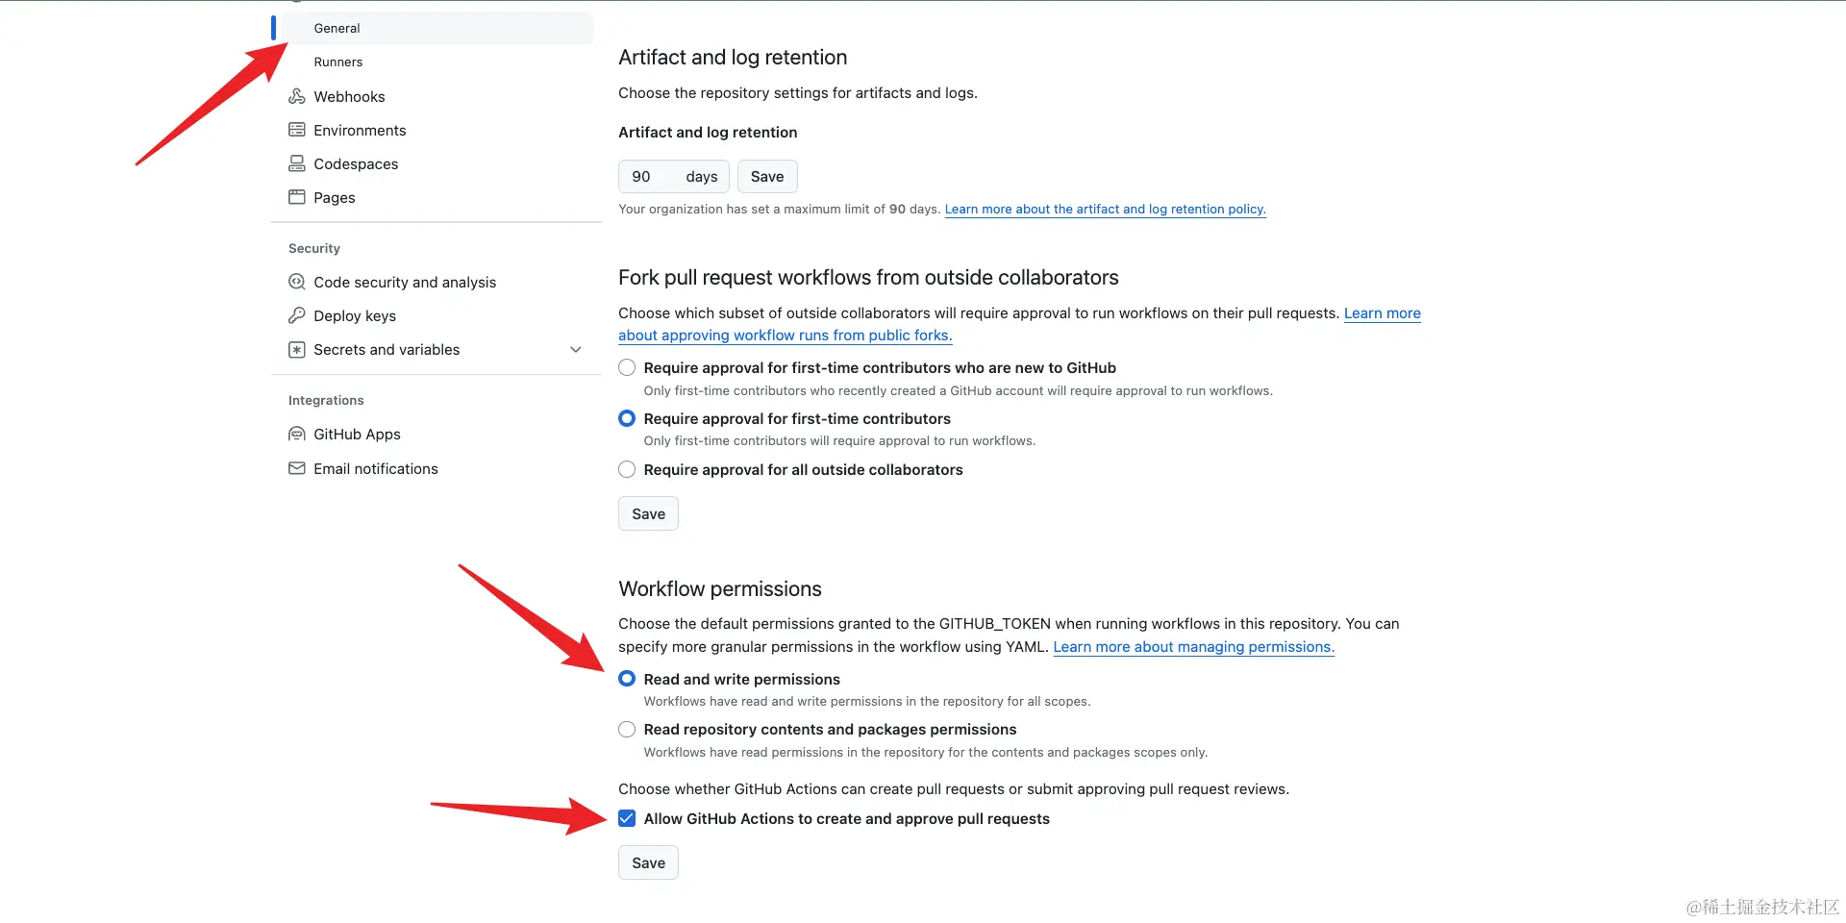Viewport: 1846px width, 923px height.
Task: Click the Codespaces sidebar icon
Action: pos(297,163)
